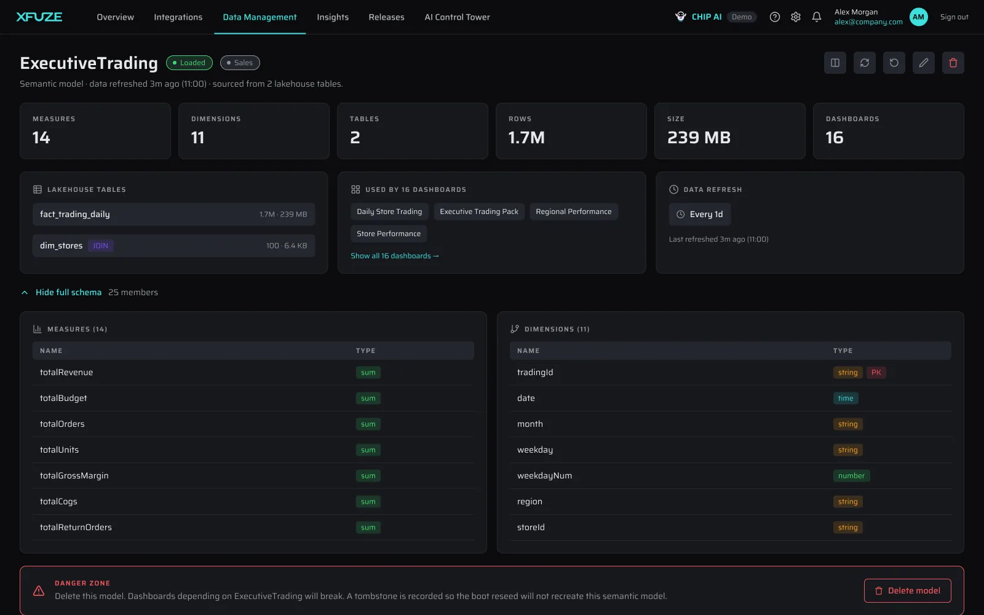This screenshot has width=984, height=615.
Task: Open the Overview tab
Action: click(x=115, y=17)
